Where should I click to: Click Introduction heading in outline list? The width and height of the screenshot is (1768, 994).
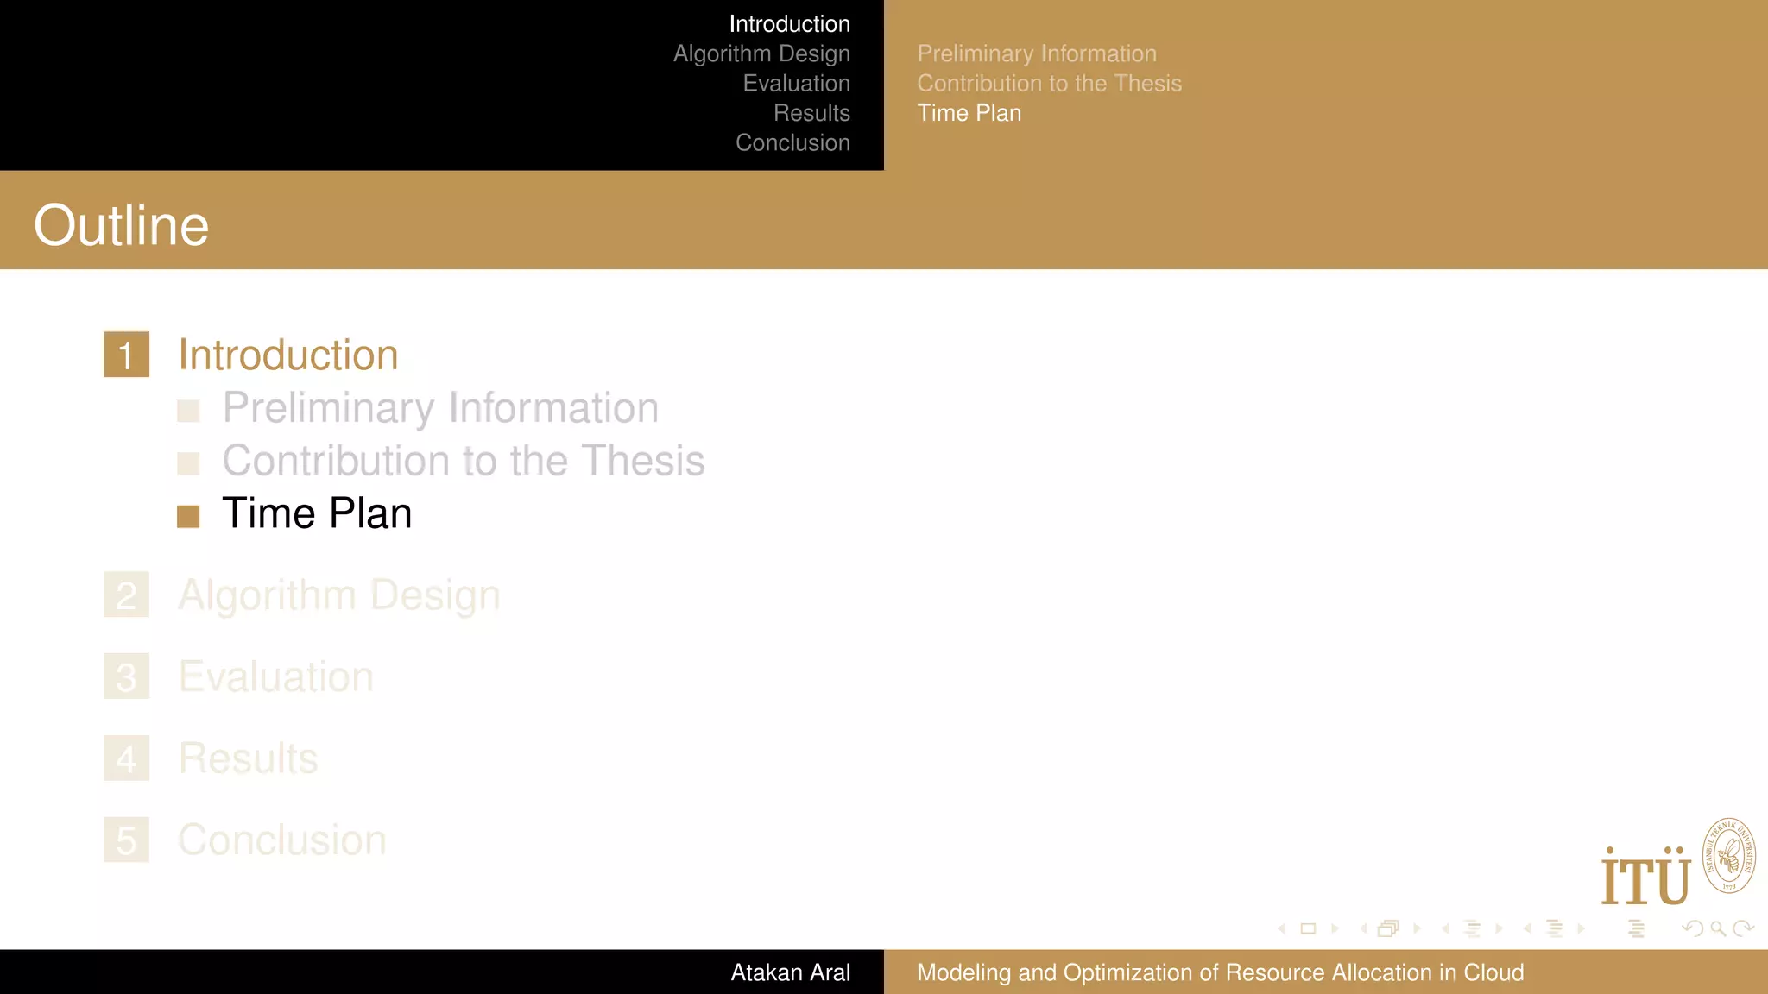pyautogui.click(x=288, y=355)
